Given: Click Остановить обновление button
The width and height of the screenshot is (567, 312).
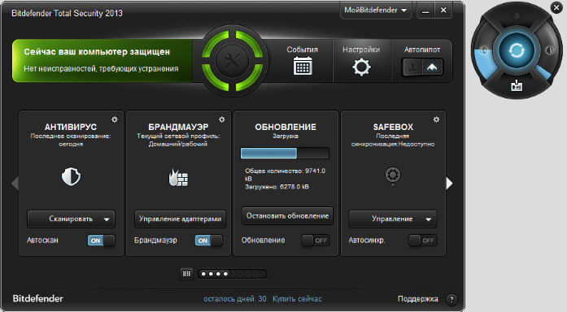Looking at the screenshot, I should pyautogui.click(x=287, y=216).
